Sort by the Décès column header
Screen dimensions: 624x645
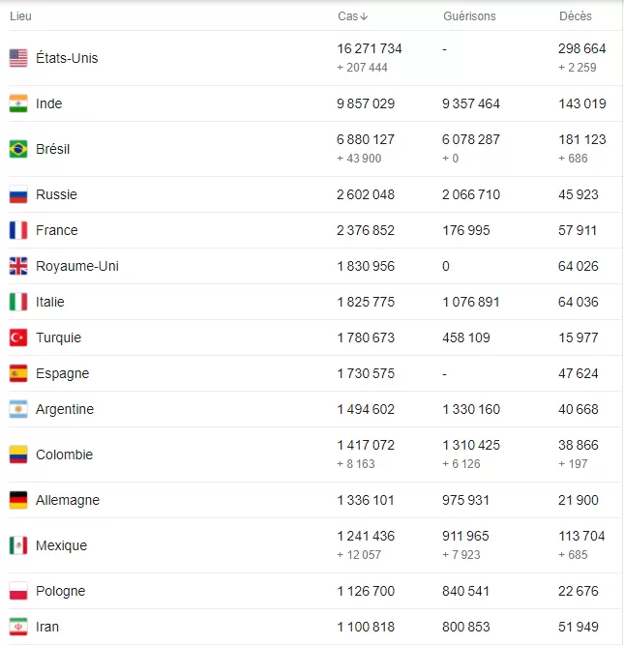pyautogui.click(x=575, y=16)
